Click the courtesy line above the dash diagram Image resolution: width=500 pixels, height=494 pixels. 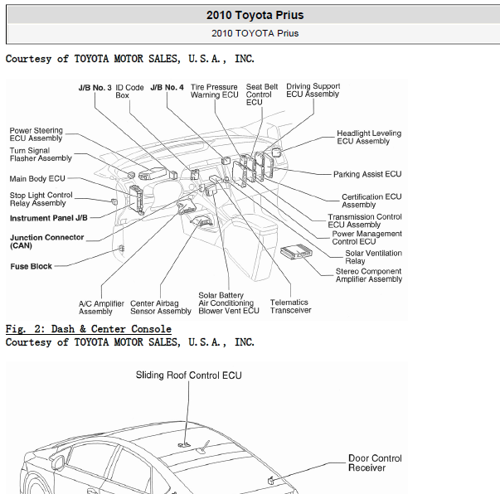pos(130,59)
